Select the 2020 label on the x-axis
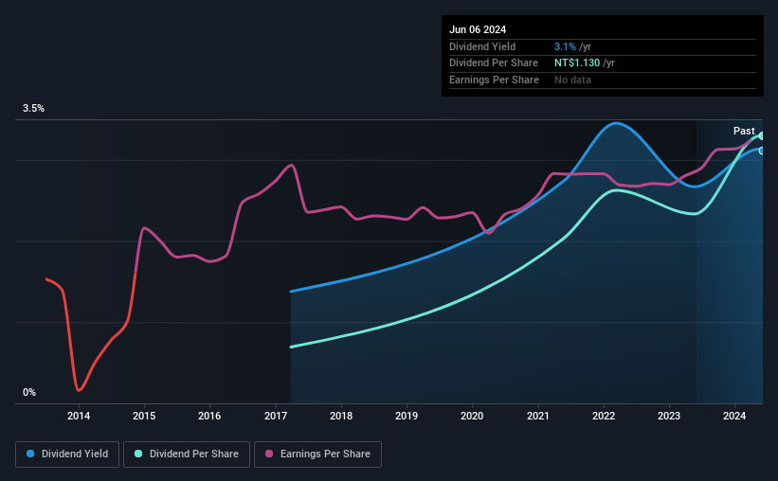The width and height of the screenshot is (778, 481). click(472, 416)
